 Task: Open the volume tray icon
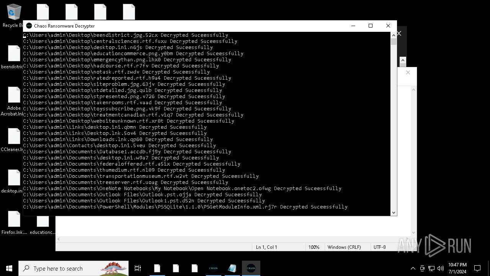point(441,268)
